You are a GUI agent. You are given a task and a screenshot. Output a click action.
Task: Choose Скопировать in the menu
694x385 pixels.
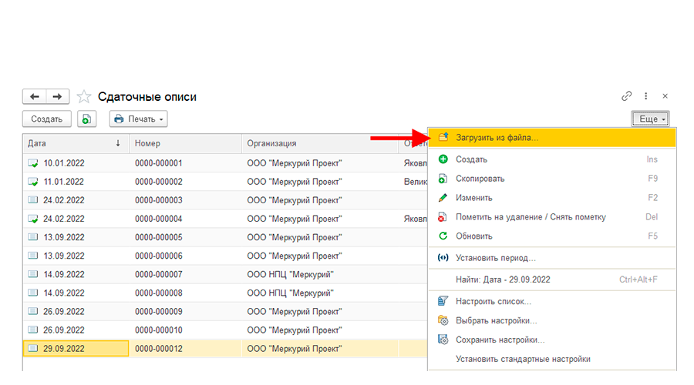tap(551, 179)
